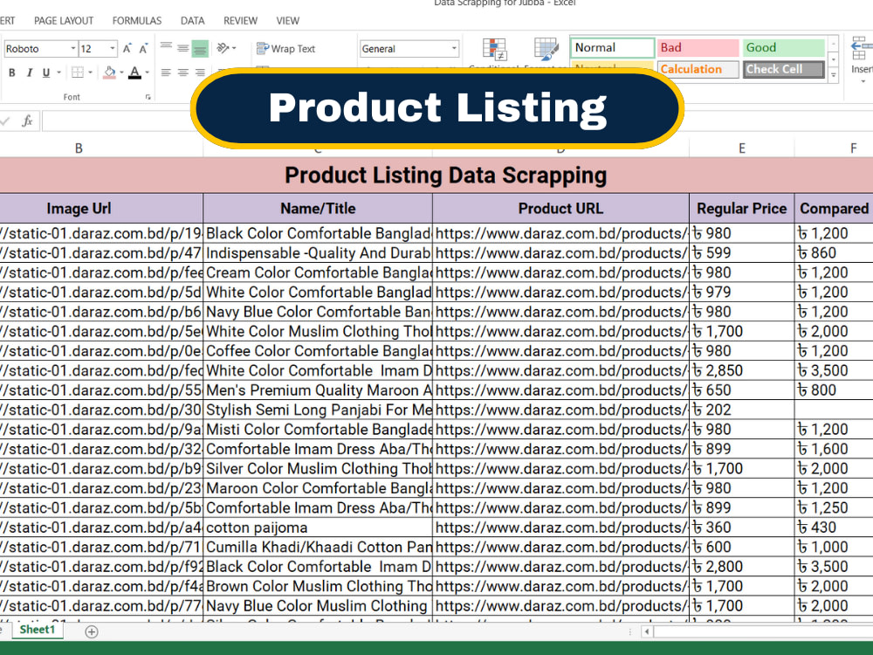Open the FORMULAS tab
Image resolution: width=873 pixels, height=655 pixels.
(137, 21)
